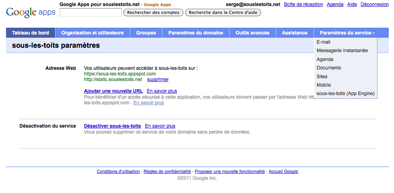Click the Adresse Web label
The width and height of the screenshot is (394, 193).
pyautogui.click(x=61, y=68)
